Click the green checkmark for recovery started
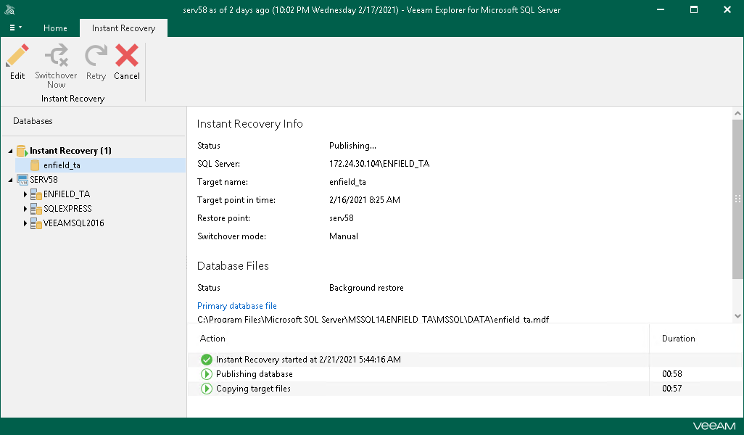 click(x=207, y=360)
